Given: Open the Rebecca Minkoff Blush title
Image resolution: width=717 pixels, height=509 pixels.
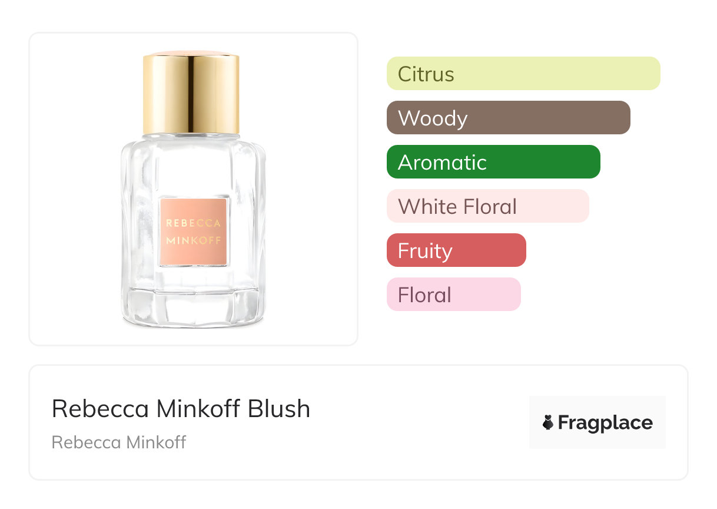Looking at the screenshot, I should point(181,409).
